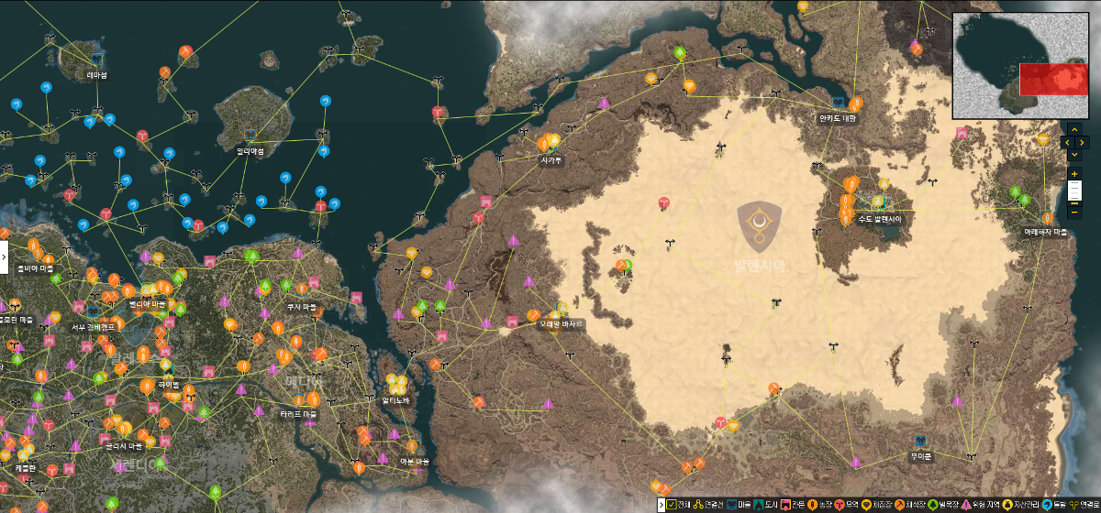
Task: Collapse the legend bar with arrow
Action: tap(660, 505)
